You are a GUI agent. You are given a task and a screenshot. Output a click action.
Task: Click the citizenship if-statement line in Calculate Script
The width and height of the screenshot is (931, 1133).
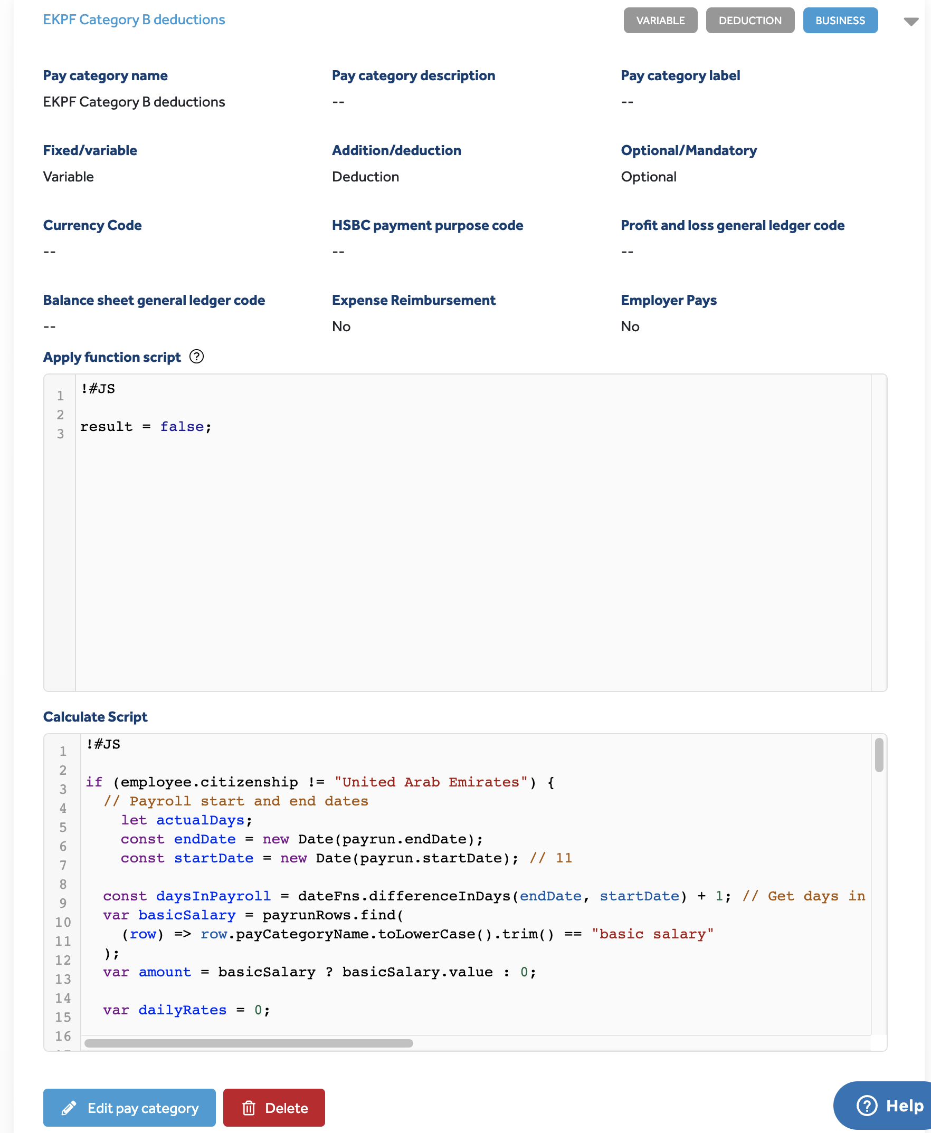click(x=320, y=782)
